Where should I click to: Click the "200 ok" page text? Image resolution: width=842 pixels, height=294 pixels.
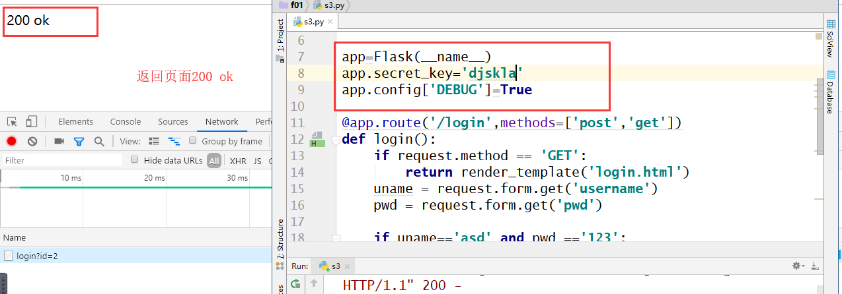tap(28, 20)
